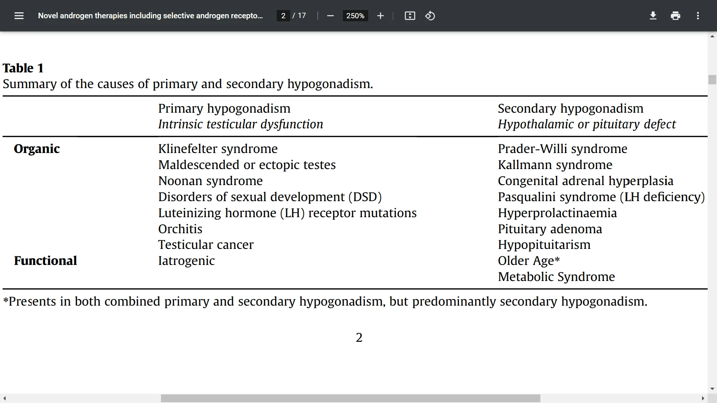This screenshot has height=403, width=717.
Task: Click 'Secondary hypogonadism' column header
Action: (571, 108)
